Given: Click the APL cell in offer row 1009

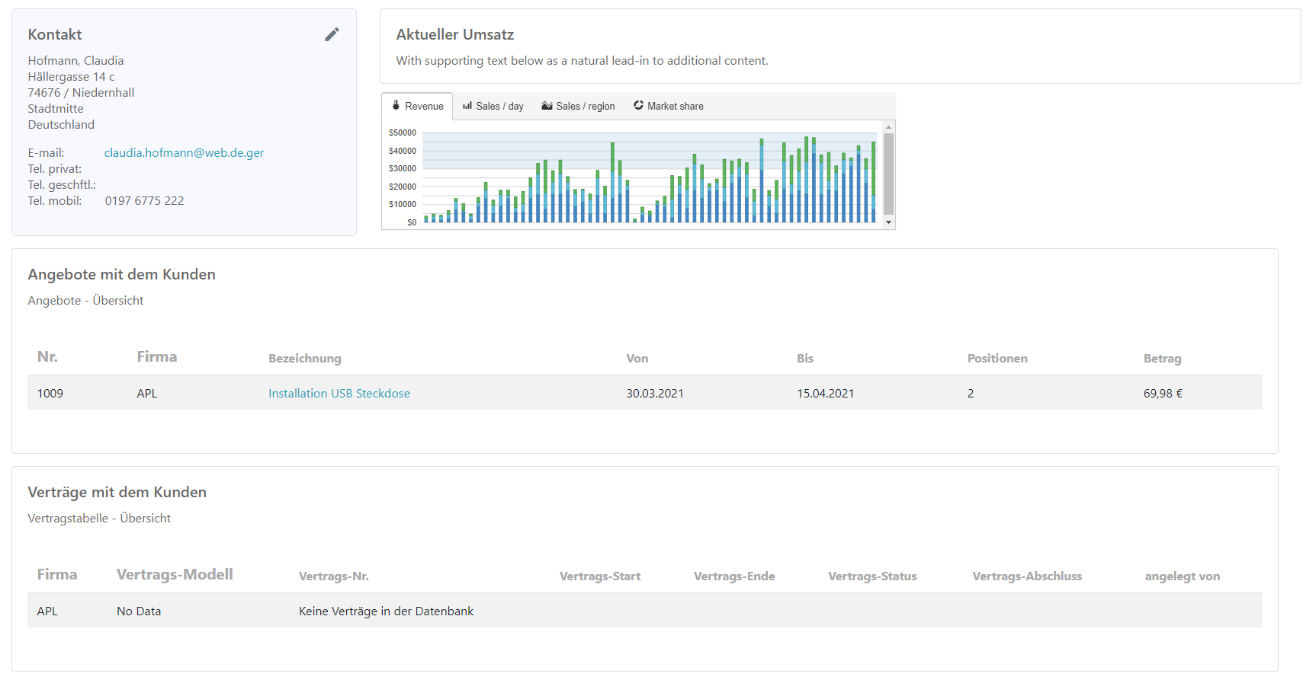Looking at the screenshot, I should click(x=147, y=393).
